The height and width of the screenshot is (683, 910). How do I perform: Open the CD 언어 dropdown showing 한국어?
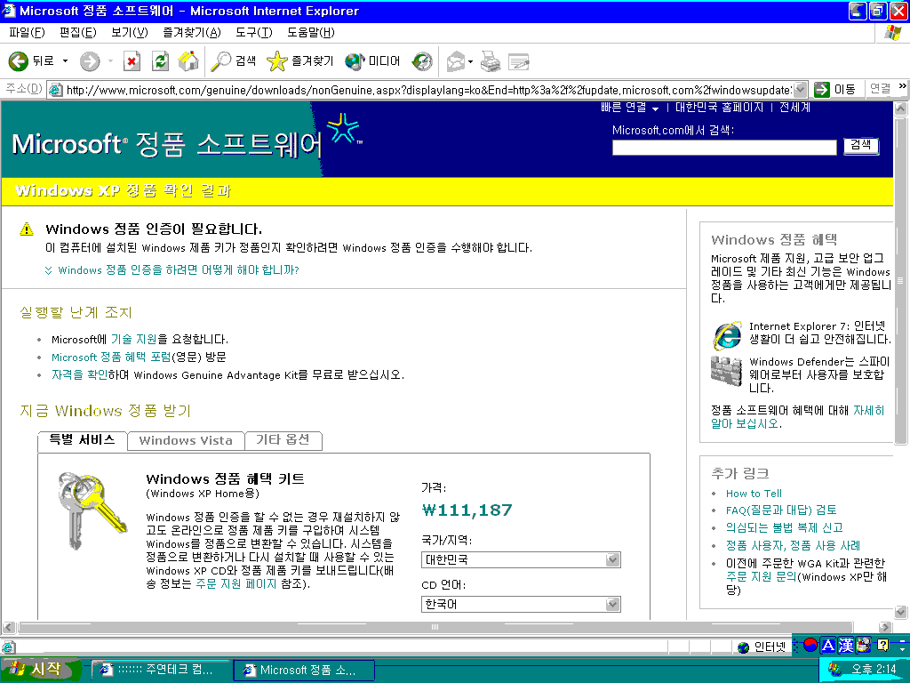tap(521, 605)
